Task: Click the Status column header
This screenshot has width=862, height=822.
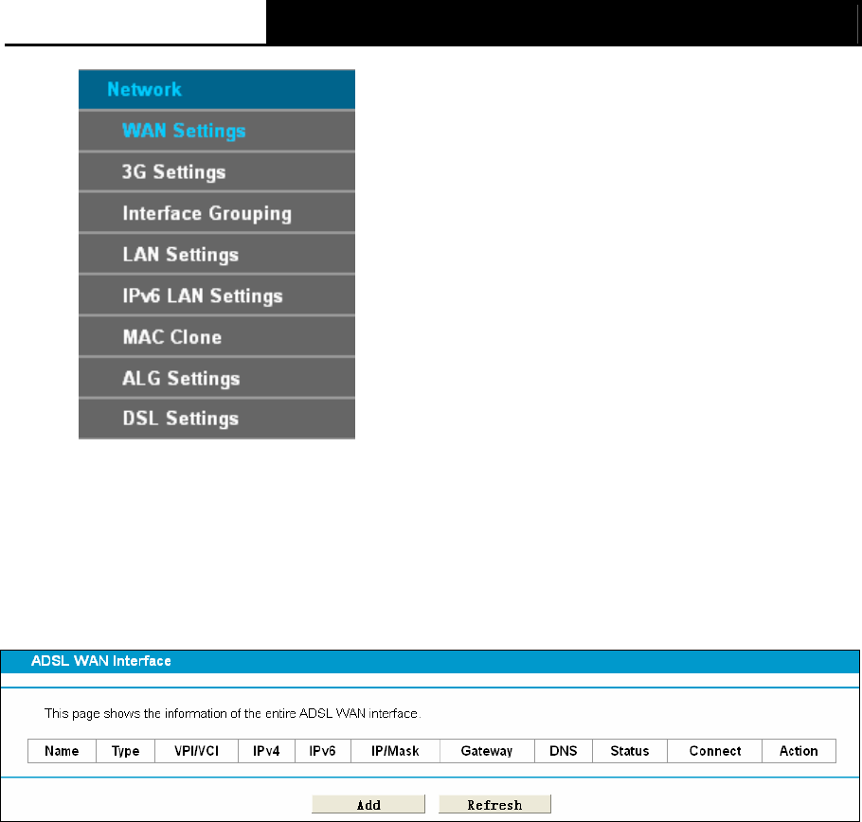Action: (630, 751)
